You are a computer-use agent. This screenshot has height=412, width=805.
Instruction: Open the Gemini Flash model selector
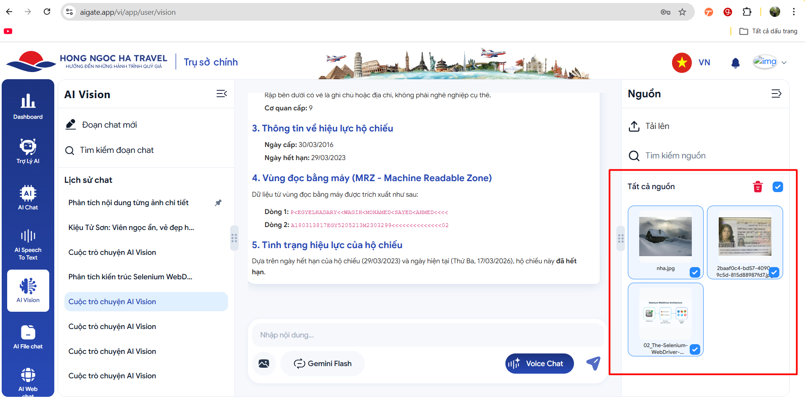click(323, 364)
